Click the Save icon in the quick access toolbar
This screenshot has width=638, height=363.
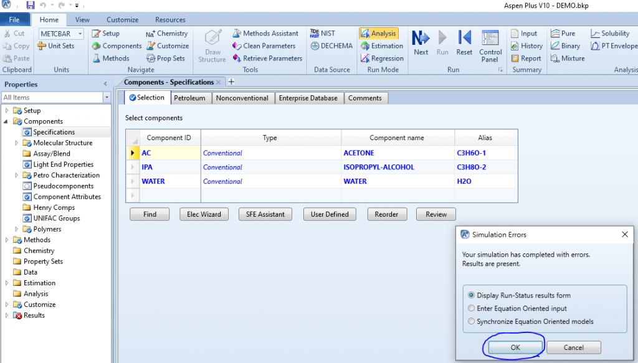point(31,5)
